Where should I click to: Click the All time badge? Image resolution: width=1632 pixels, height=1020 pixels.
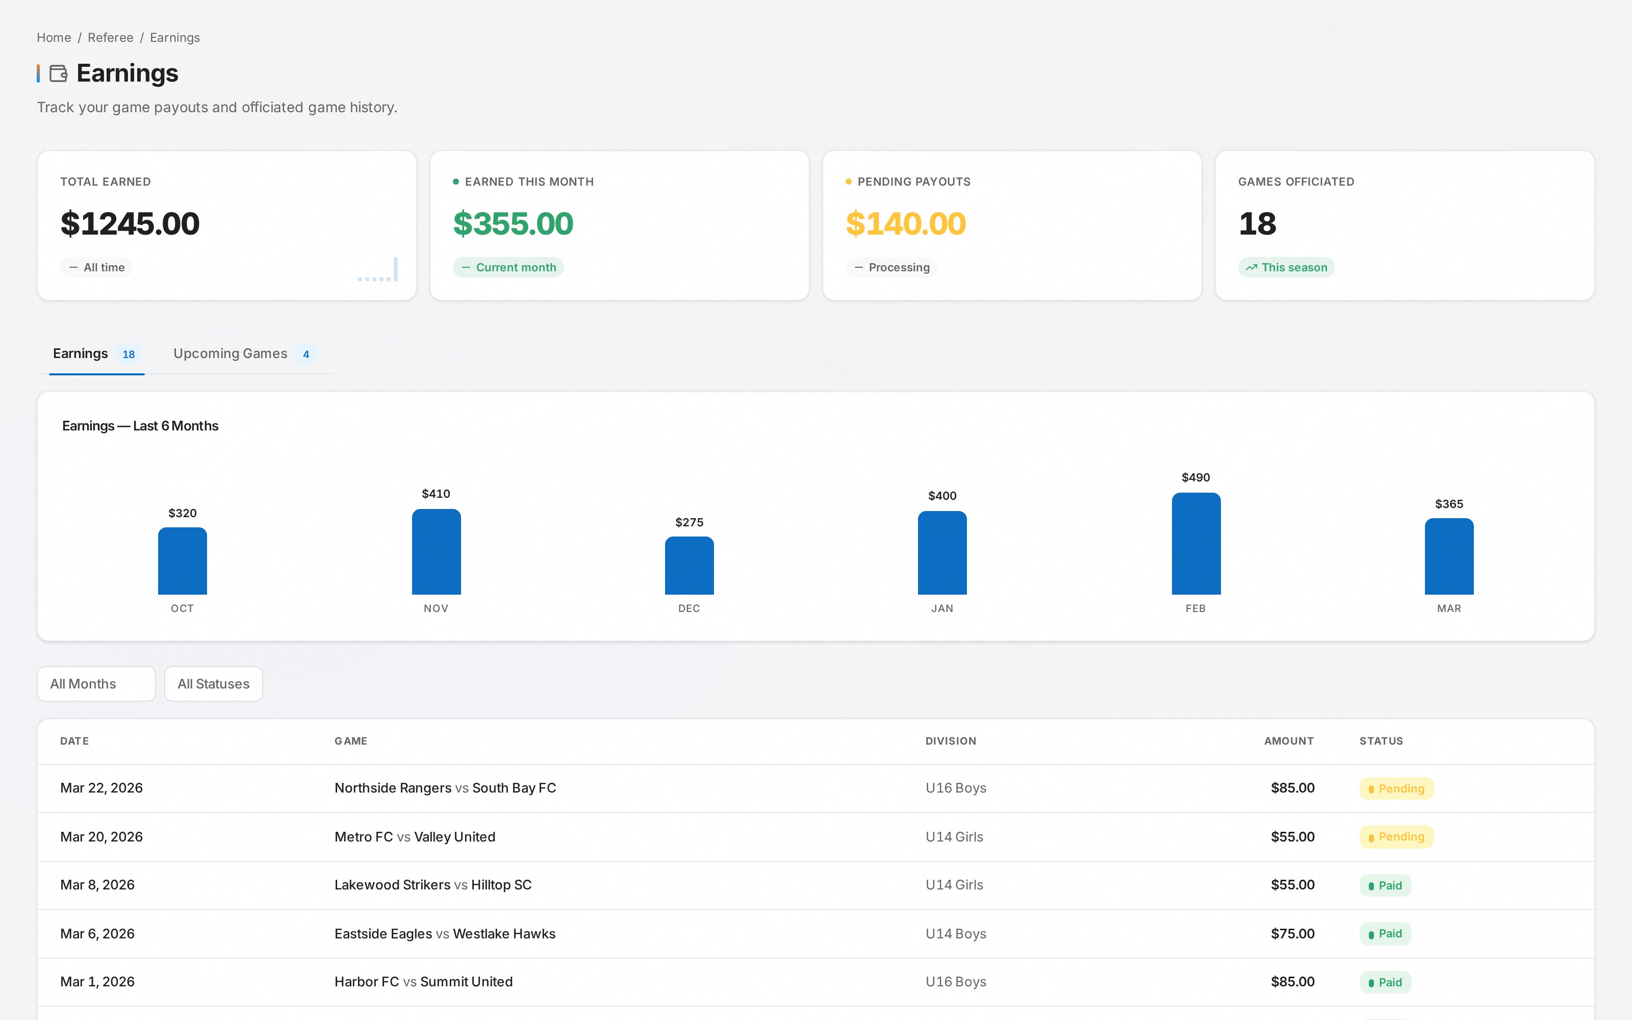coord(96,268)
